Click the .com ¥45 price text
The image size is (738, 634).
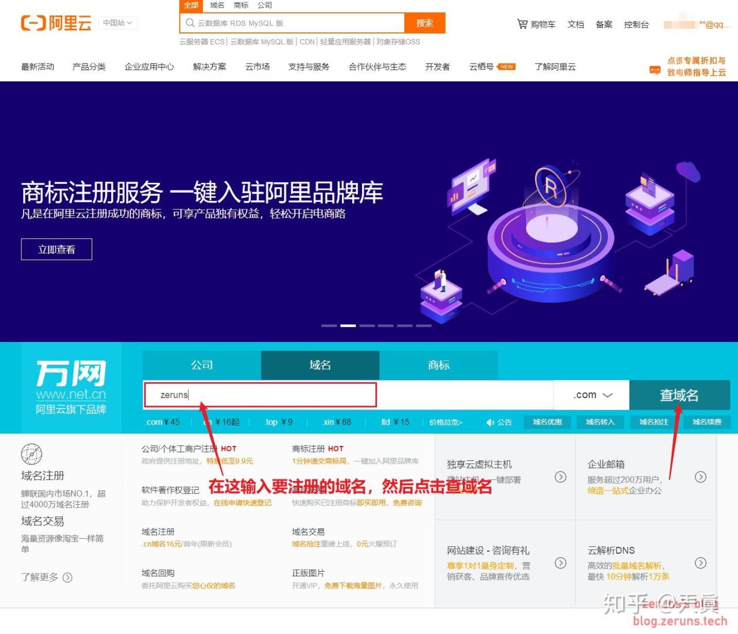[162, 422]
